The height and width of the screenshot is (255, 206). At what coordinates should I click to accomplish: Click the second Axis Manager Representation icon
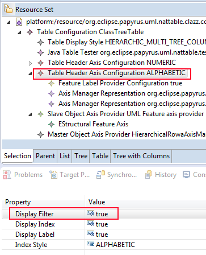click(52, 104)
